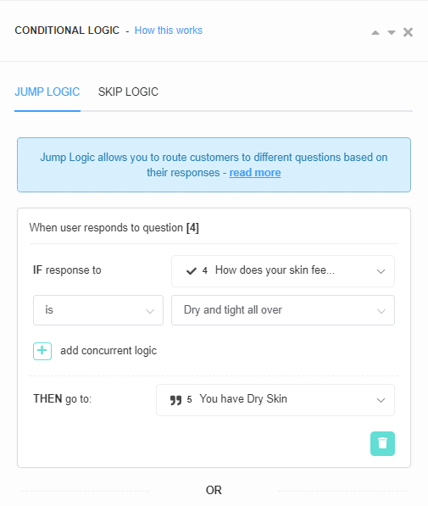
Task: Switch to the Skip Logic tab
Action: click(x=128, y=92)
